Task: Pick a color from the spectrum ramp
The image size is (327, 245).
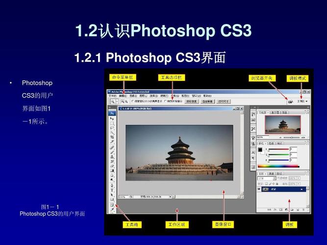Action: click(278, 166)
